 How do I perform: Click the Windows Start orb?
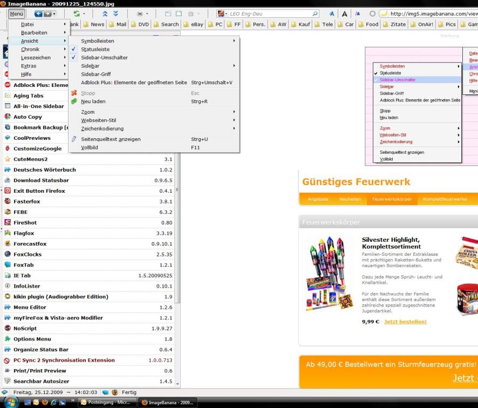pos(10,403)
